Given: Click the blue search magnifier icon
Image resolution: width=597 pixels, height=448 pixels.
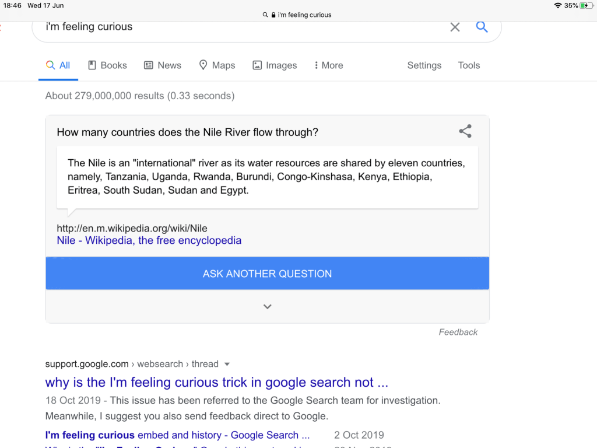Looking at the screenshot, I should [482, 27].
